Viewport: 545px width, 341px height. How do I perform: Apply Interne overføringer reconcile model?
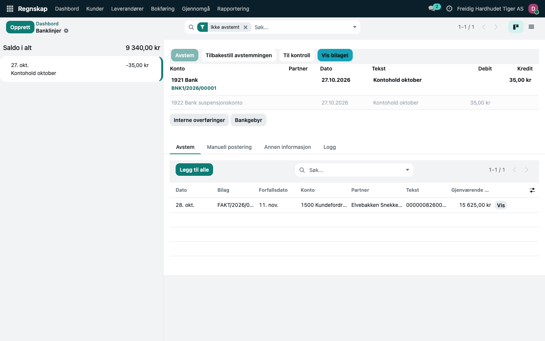(199, 120)
